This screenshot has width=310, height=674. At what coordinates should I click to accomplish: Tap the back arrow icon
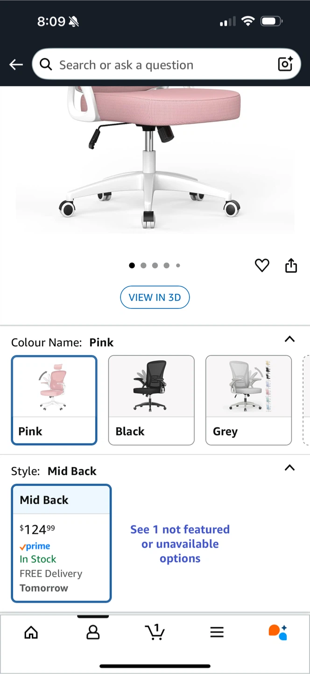pyautogui.click(x=16, y=65)
